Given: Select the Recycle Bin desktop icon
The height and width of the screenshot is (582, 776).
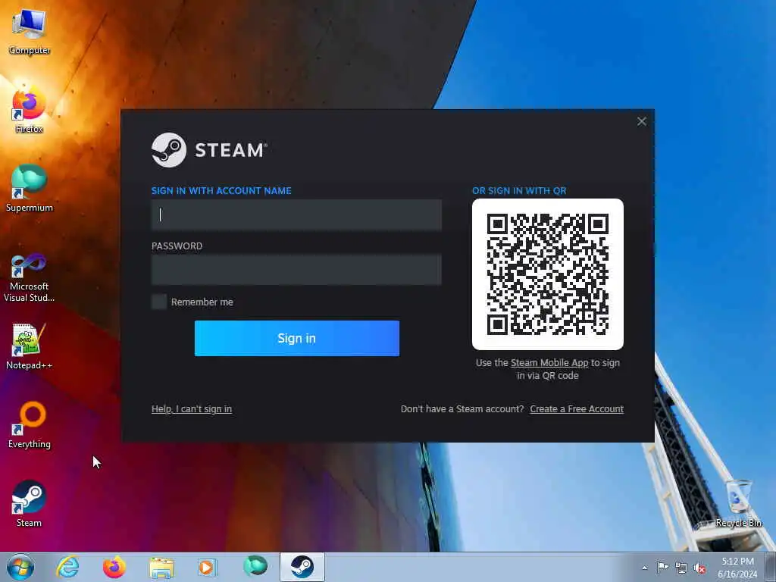Looking at the screenshot, I should coord(738,504).
